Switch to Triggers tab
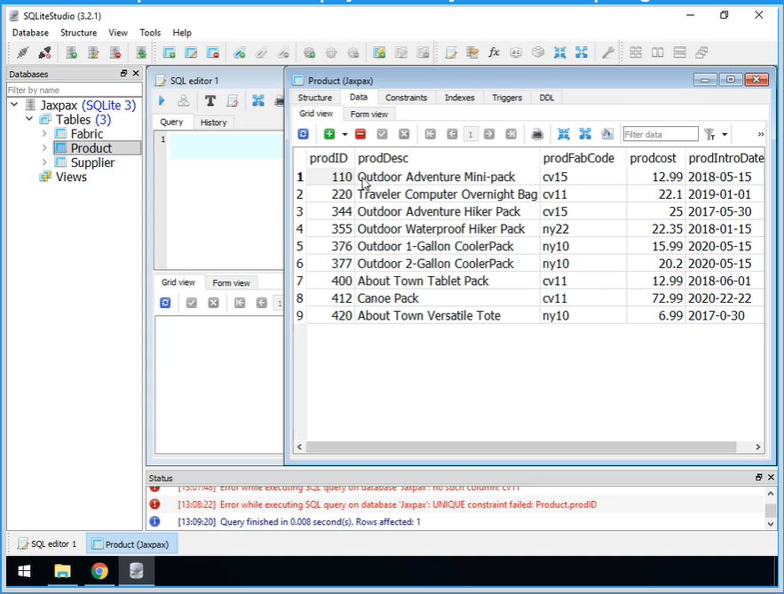Image resolution: width=784 pixels, height=594 pixels. [506, 98]
